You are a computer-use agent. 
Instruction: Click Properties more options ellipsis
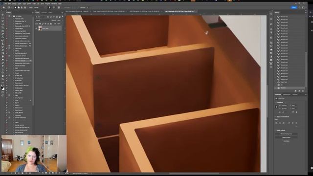[x=296, y=127]
